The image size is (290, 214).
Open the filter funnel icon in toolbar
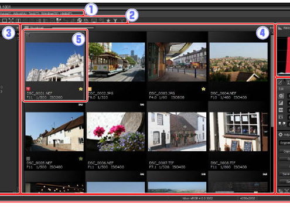[115, 21]
